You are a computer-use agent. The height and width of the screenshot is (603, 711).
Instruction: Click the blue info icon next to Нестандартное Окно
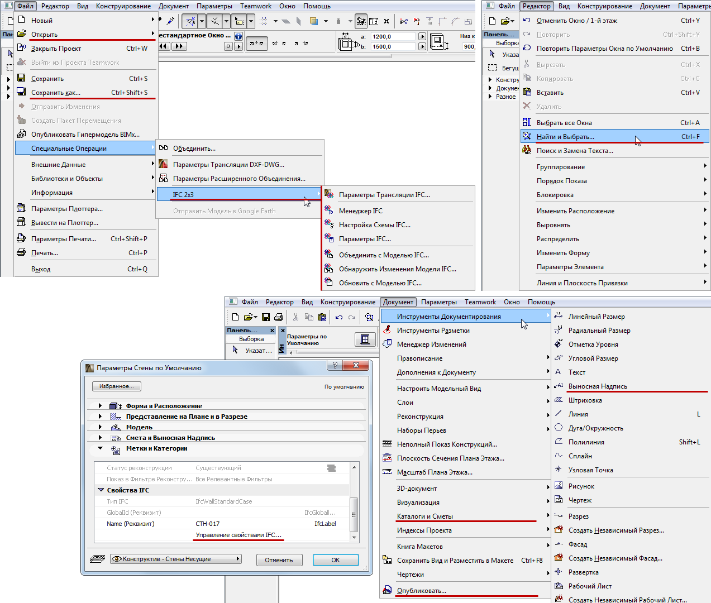238,37
